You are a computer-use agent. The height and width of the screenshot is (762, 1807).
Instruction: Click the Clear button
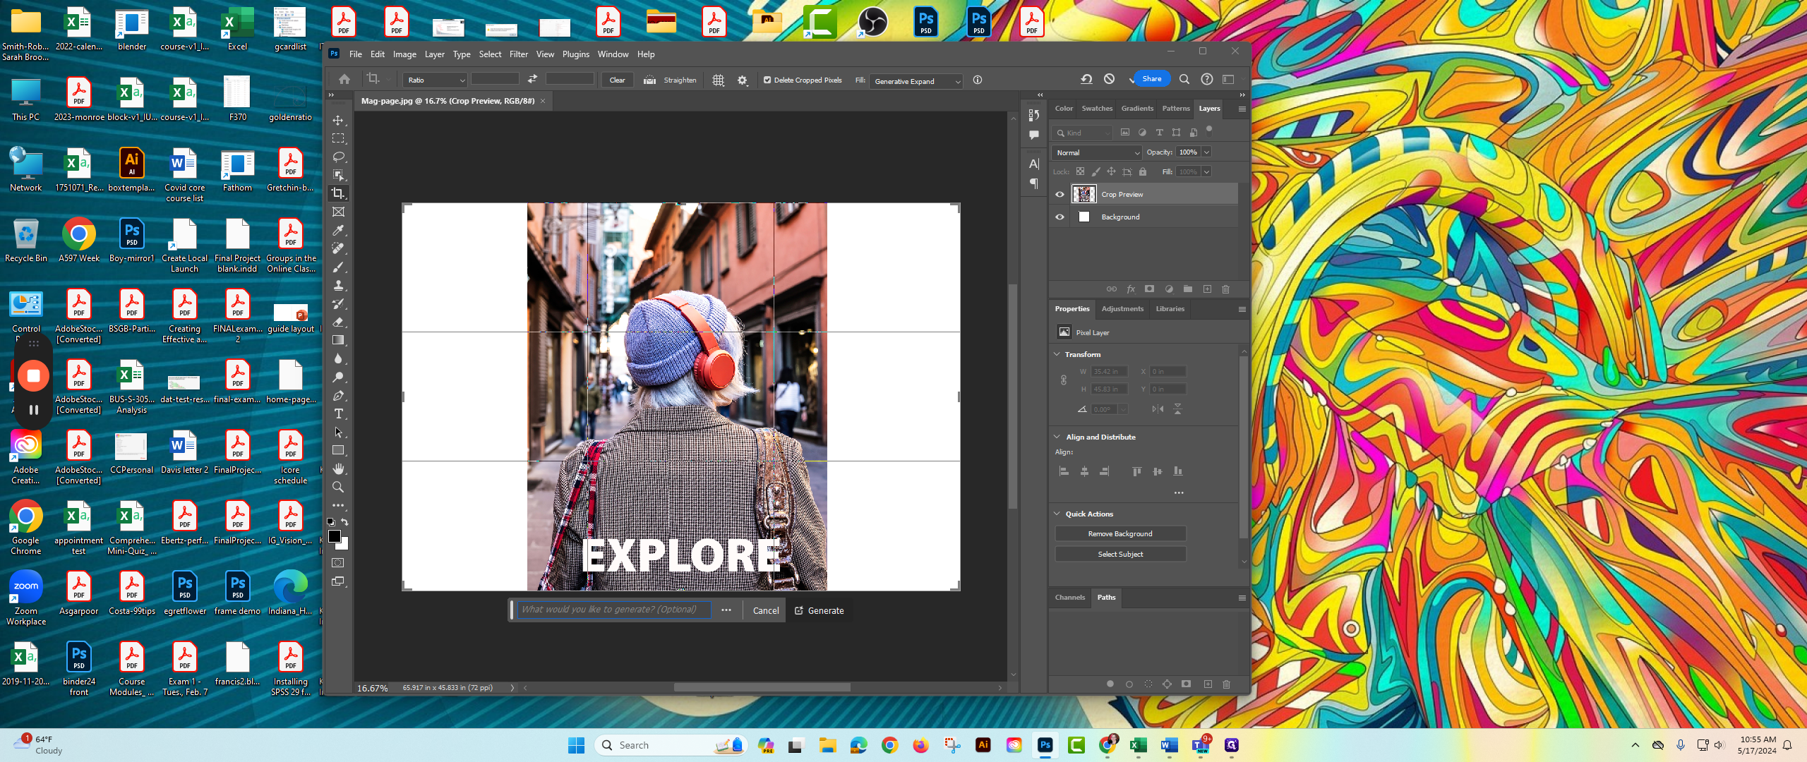pyautogui.click(x=617, y=80)
